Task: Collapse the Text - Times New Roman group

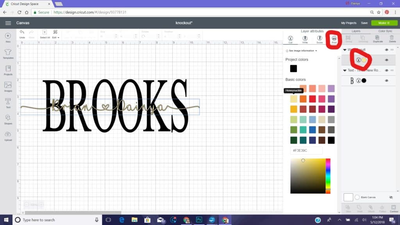Action: click(x=345, y=70)
